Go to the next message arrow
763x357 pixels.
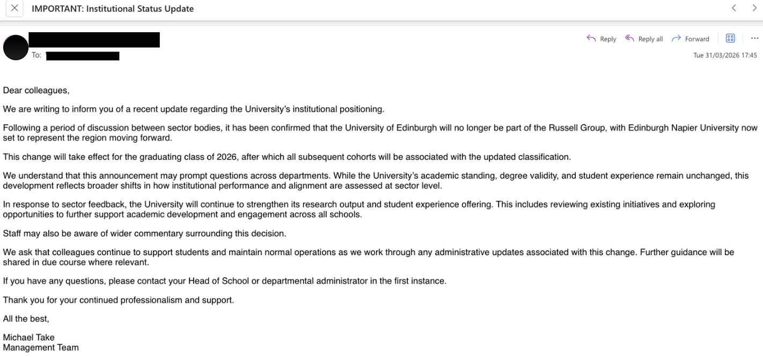tap(754, 8)
